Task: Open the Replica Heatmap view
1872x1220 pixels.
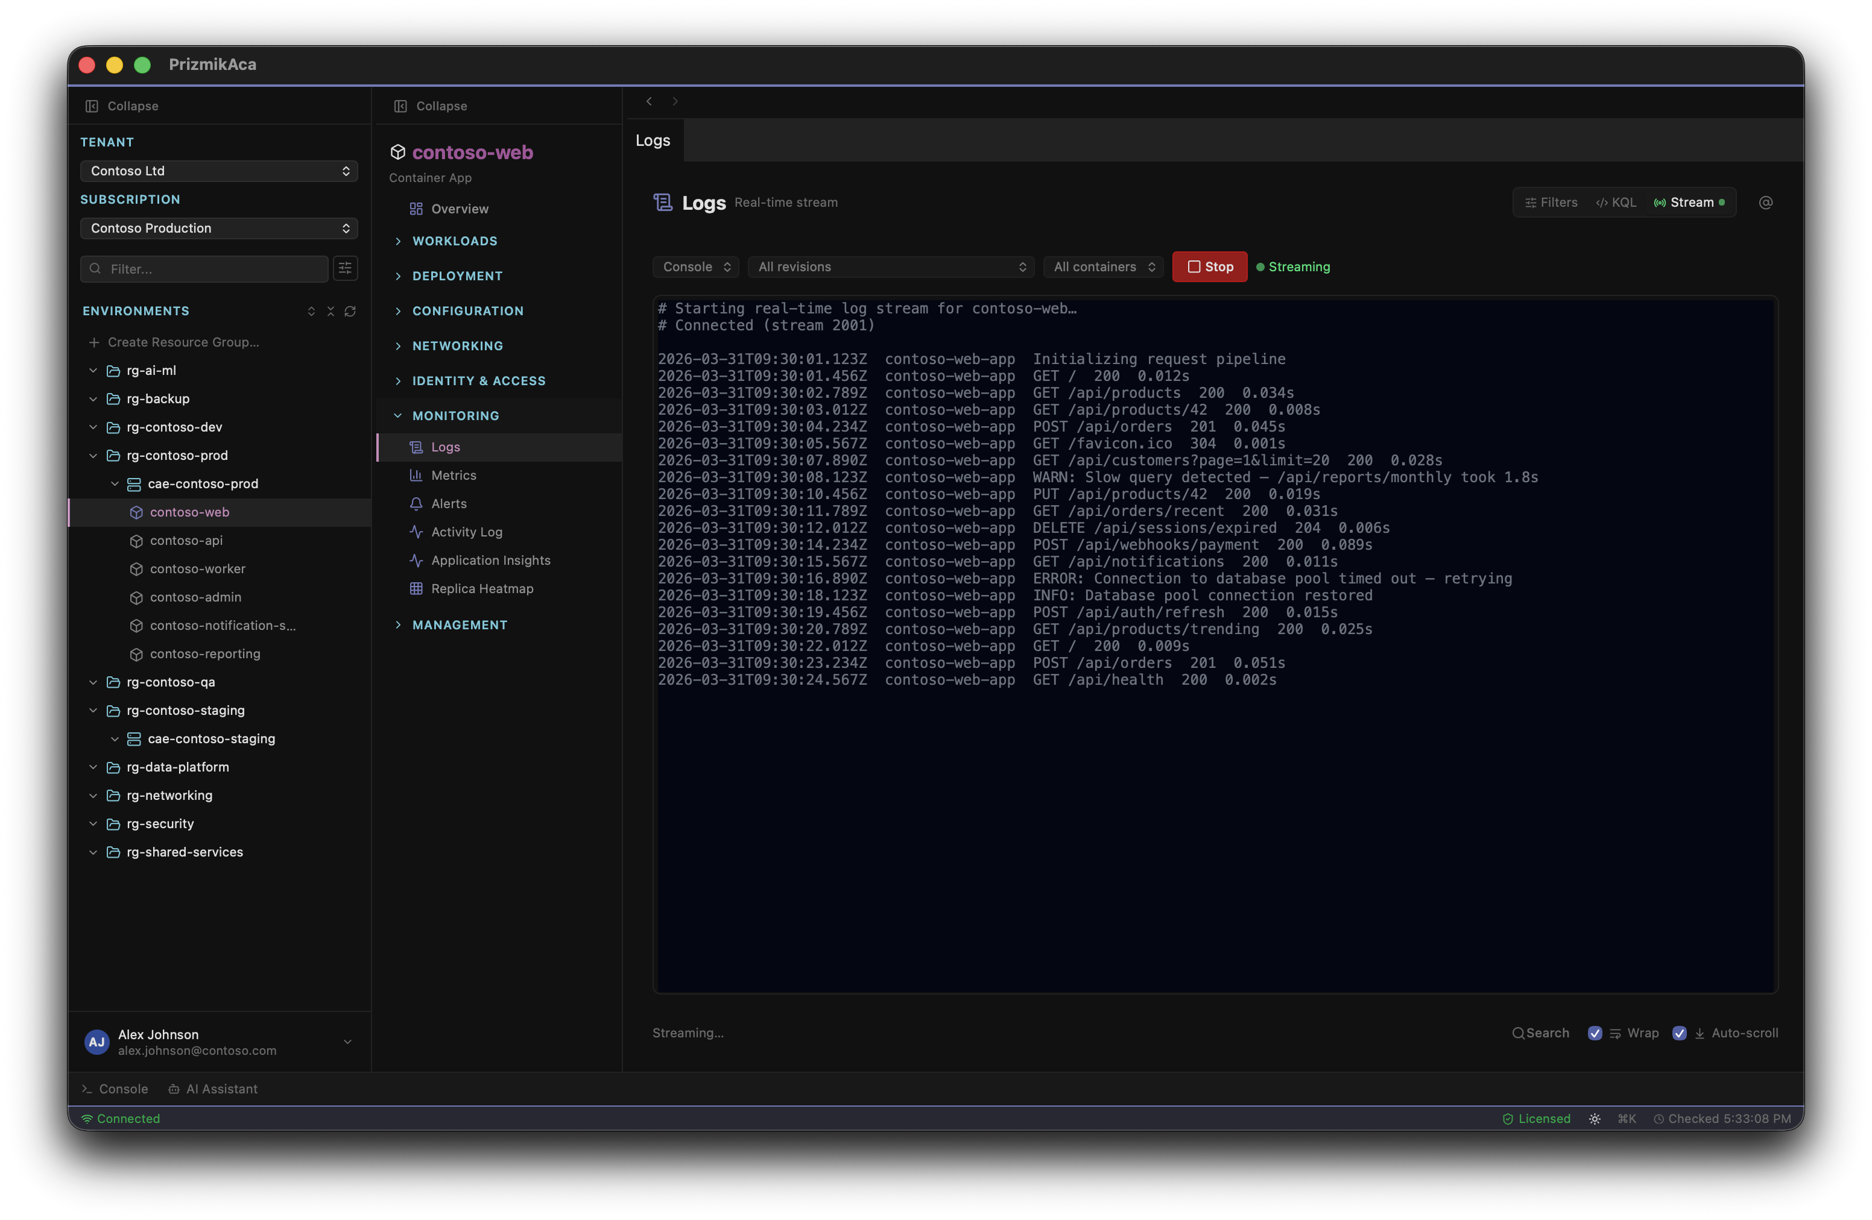Action: (x=481, y=588)
